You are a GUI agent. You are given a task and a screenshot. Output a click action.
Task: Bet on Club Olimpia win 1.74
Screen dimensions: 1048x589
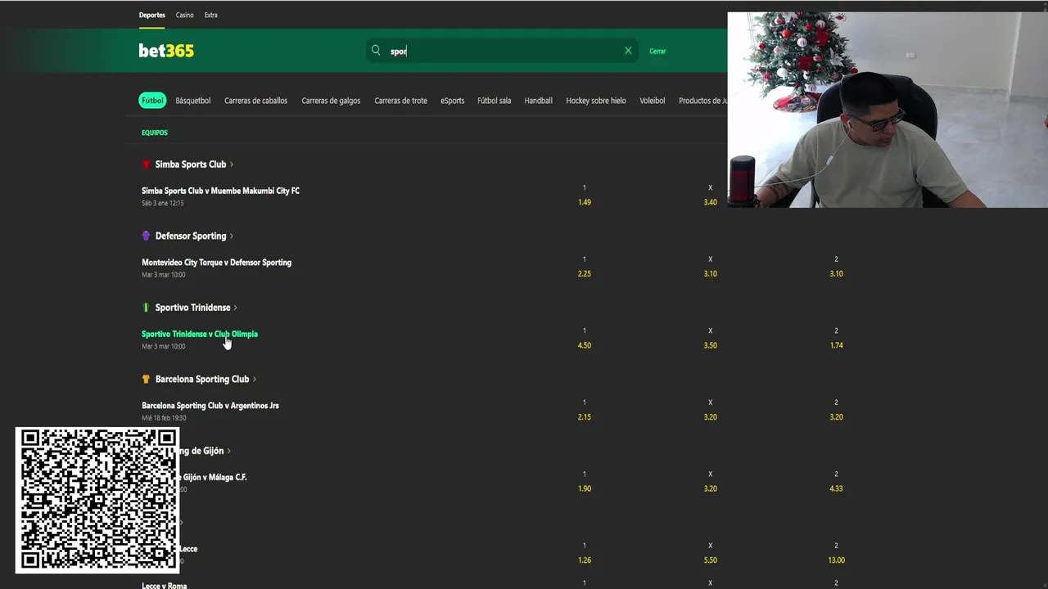tap(836, 345)
